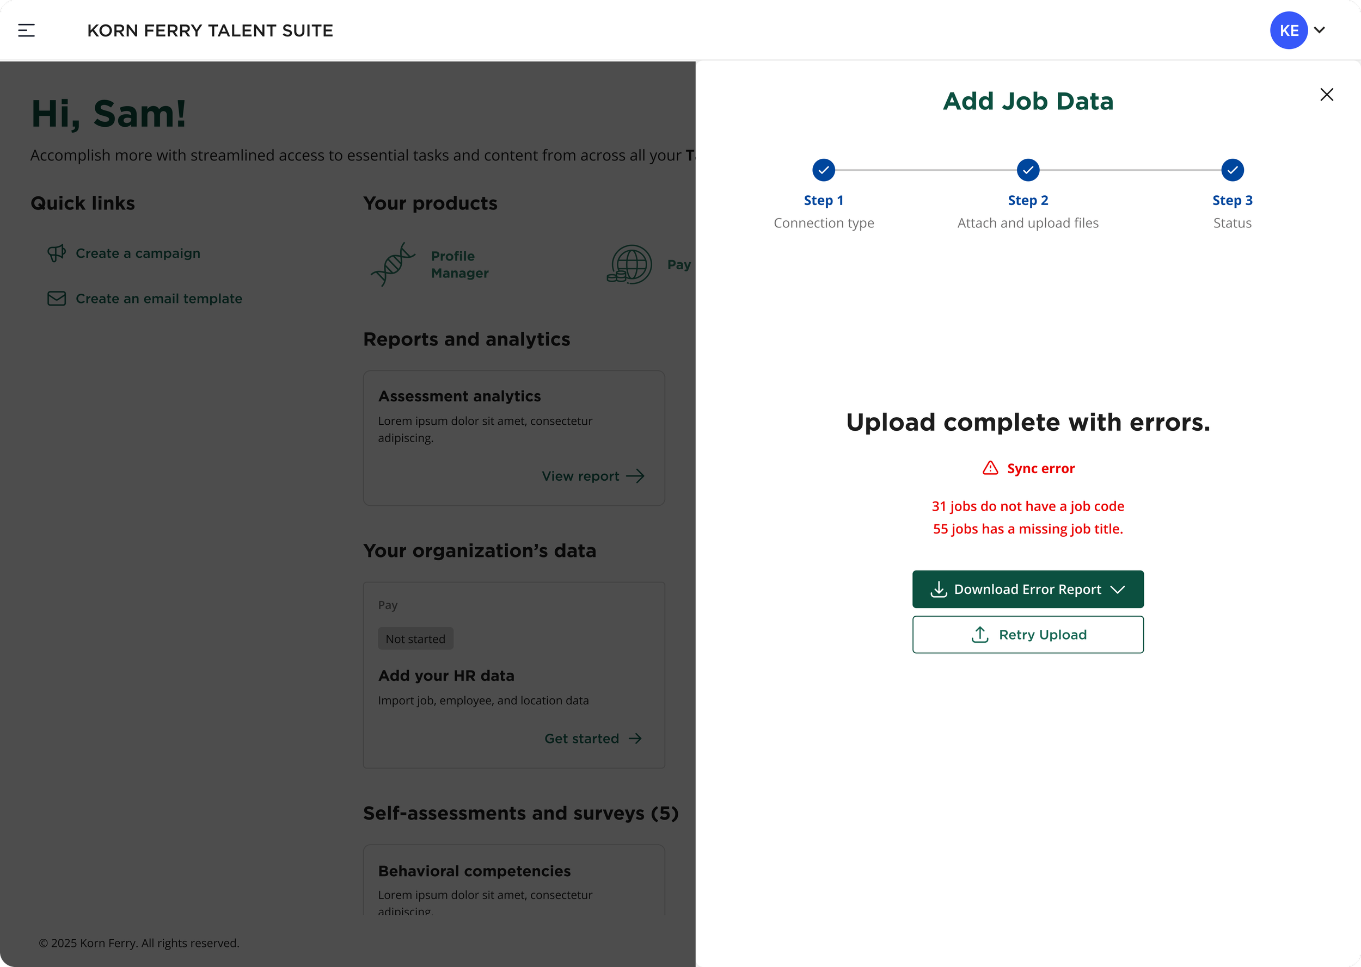Click the KE avatar circle

[1288, 30]
